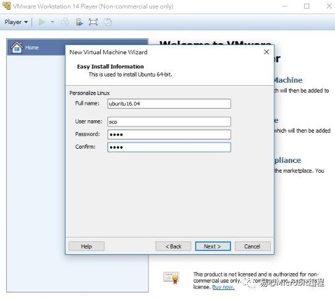The width and height of the screenshot is (335, 298).
Task: Click the 'Personalize Linux' group label
Action: click(90, 93)
